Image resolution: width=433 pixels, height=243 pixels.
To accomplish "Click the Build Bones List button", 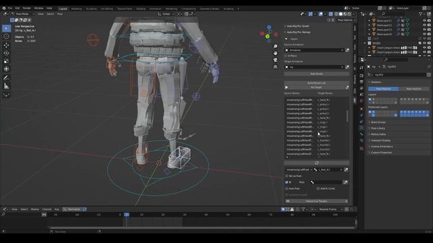I will 317,83.
